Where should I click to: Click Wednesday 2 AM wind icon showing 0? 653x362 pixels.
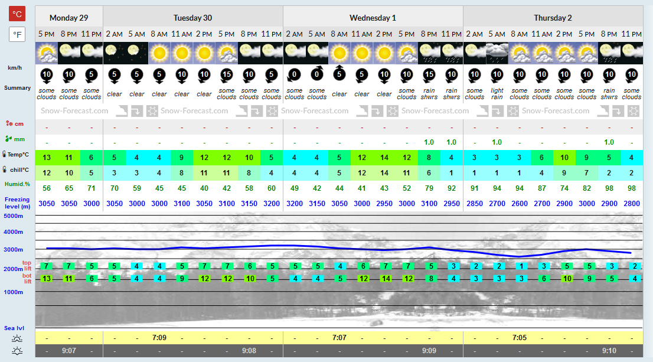click(294, 75)
